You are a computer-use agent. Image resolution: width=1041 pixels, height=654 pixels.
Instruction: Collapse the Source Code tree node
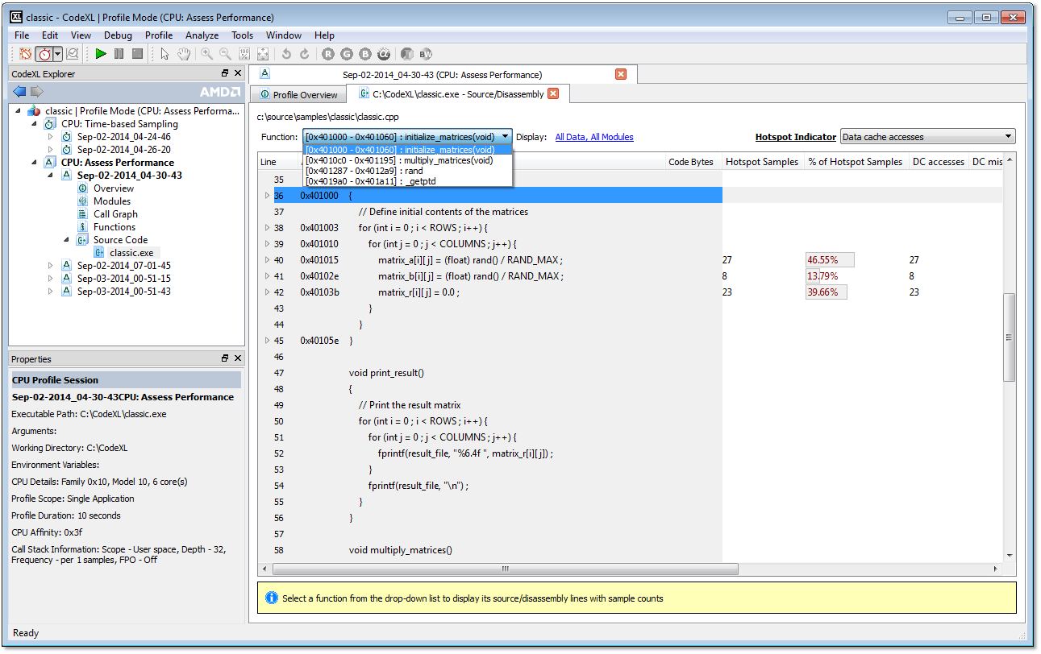click(66, 240)
